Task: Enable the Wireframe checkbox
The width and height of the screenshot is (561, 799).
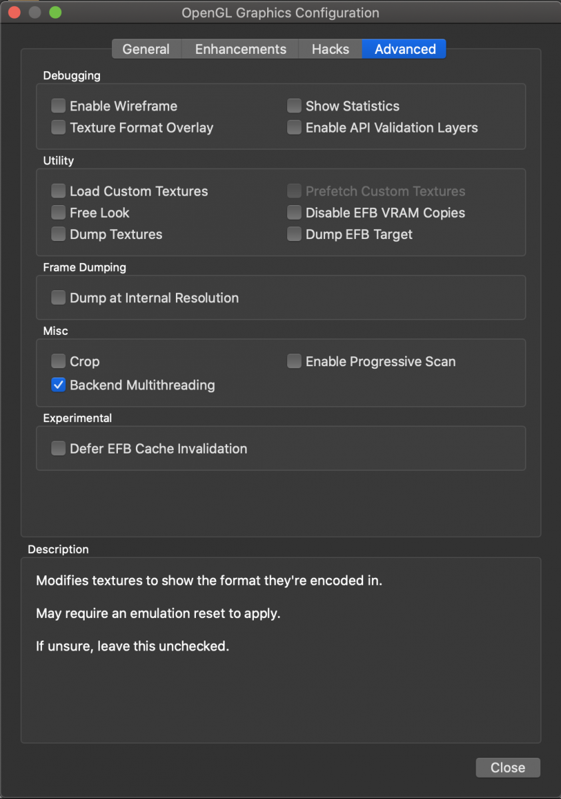Action: click(x=59, y=106)
